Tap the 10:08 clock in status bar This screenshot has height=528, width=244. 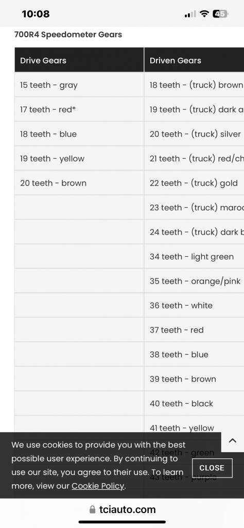click(x=36, y=14)
